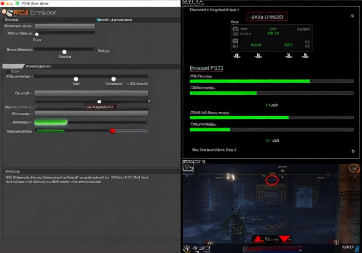Open the underlined heading link in the black panel

(x=206, y=68)
